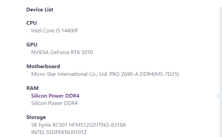Select the RAM section label
This screenshot has width=222, height=137.
point(32,88)
